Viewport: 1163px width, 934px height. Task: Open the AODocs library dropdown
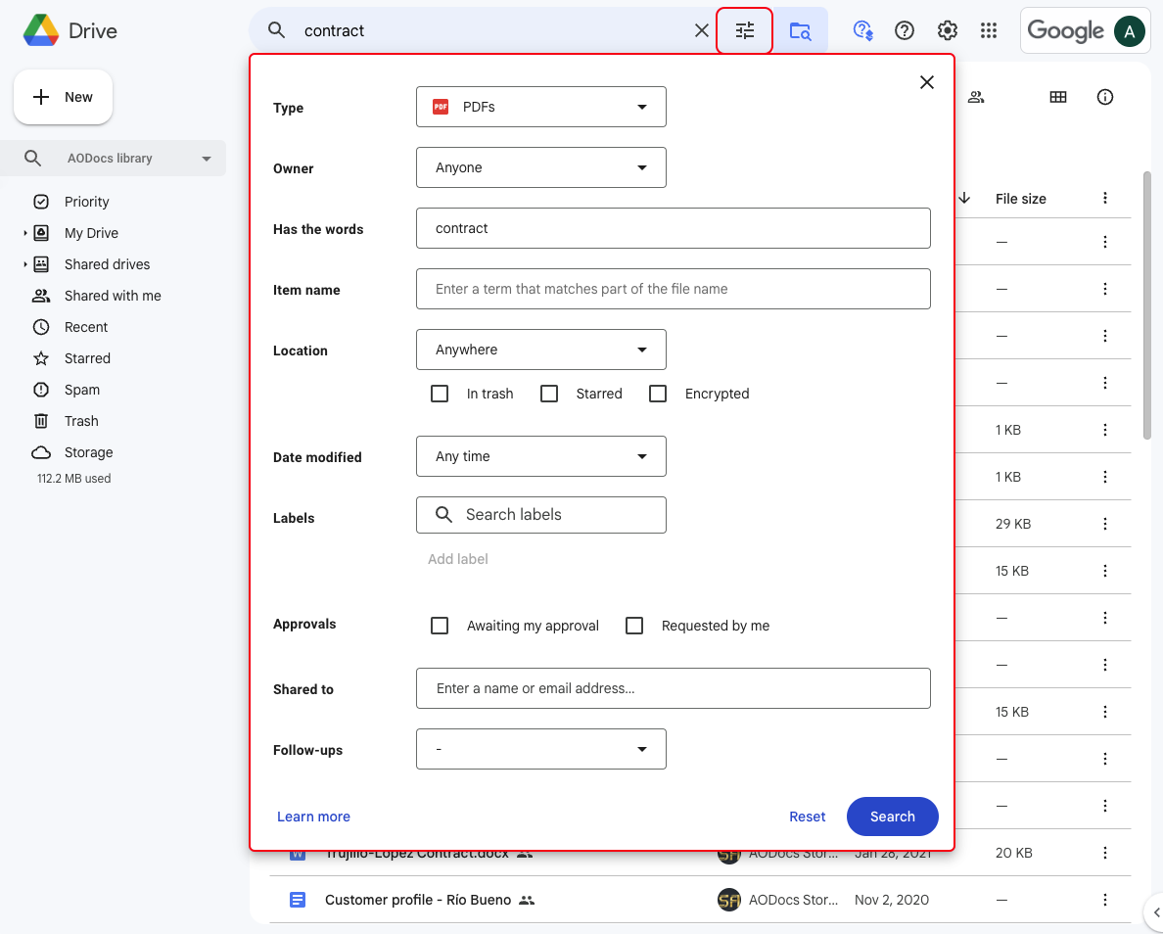pos(113,158)
